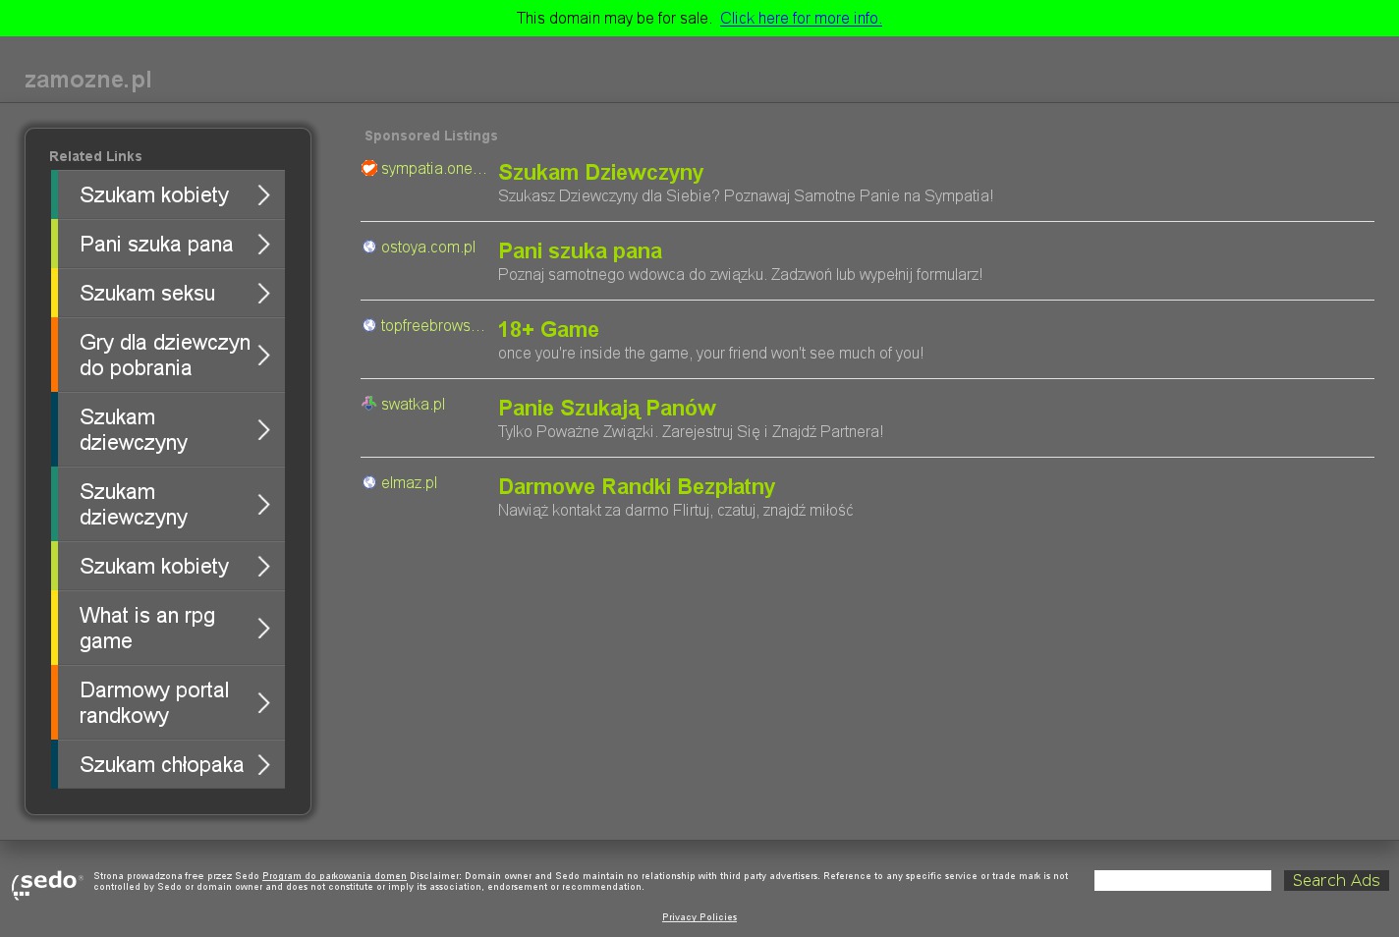Click the Privacy Policies link
This screenshot has width=1399, height=937.
coord(699,917)
